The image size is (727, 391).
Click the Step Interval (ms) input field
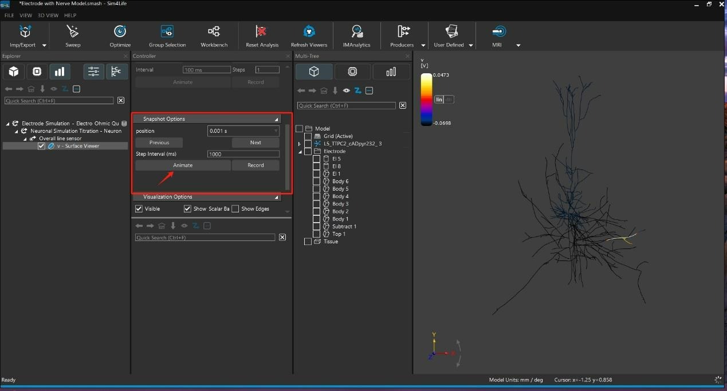pyautogui.click(x=243, y=154)
